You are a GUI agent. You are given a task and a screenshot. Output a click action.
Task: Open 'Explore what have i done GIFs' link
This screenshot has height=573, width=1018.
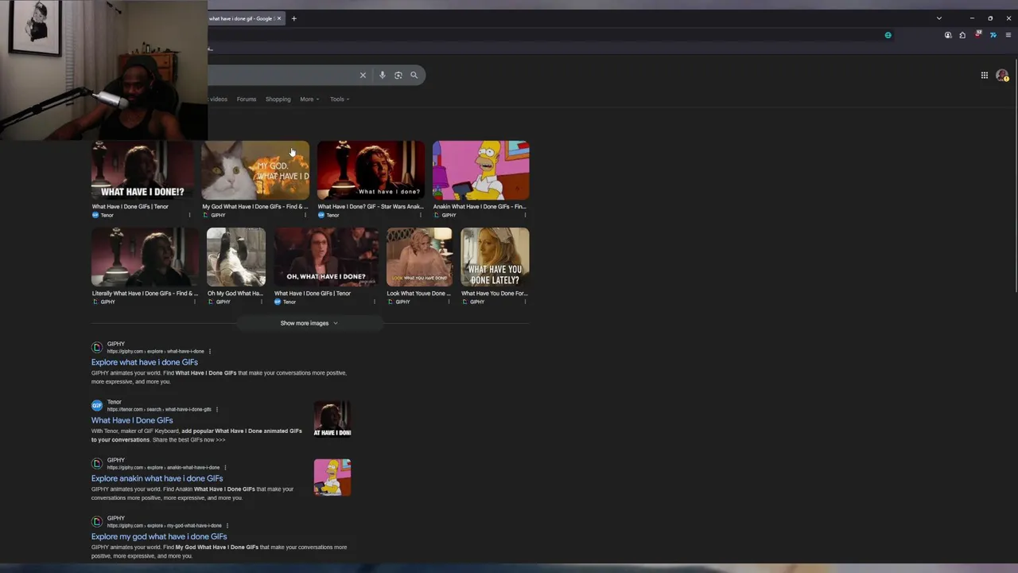tap(145, 362)
